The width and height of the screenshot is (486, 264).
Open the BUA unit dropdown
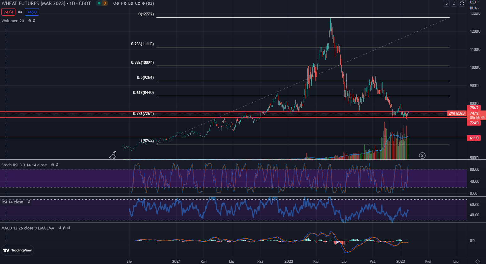point(474,8)
